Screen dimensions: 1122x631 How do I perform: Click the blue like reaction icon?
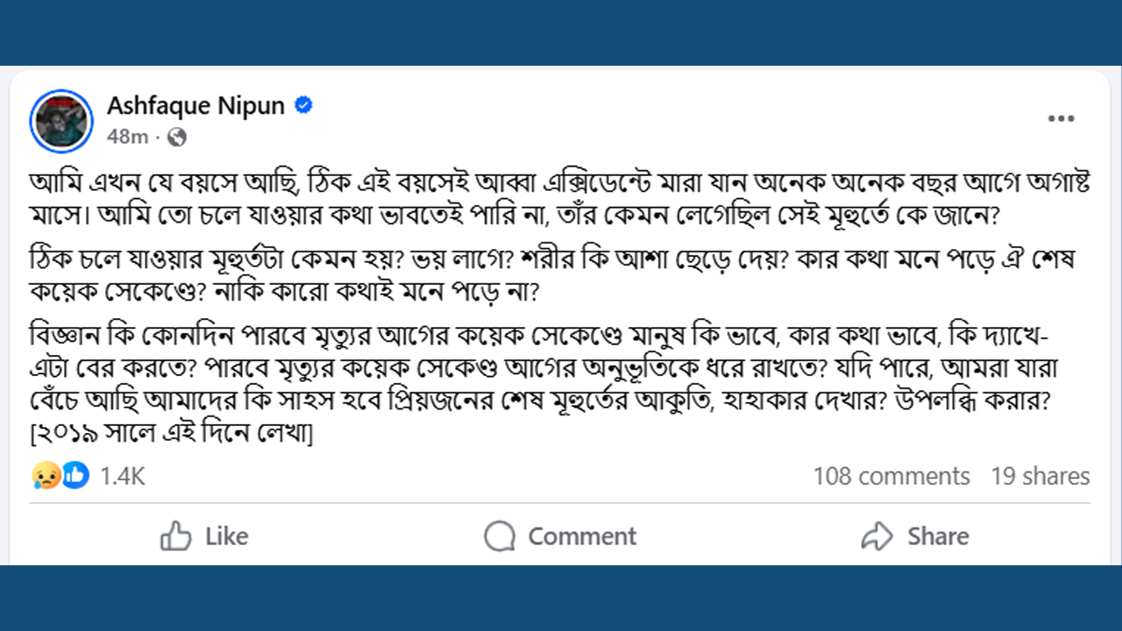click(75, 476)
